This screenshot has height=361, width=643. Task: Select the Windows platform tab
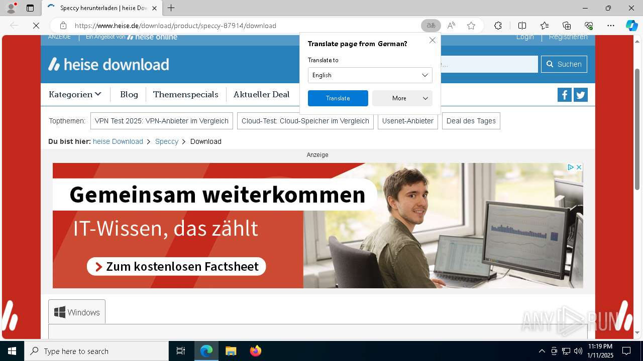tap(77, 312)
